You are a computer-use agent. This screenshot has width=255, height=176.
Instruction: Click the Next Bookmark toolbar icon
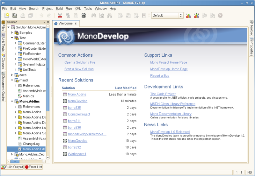pyautogui.click(x=136, y=15)
